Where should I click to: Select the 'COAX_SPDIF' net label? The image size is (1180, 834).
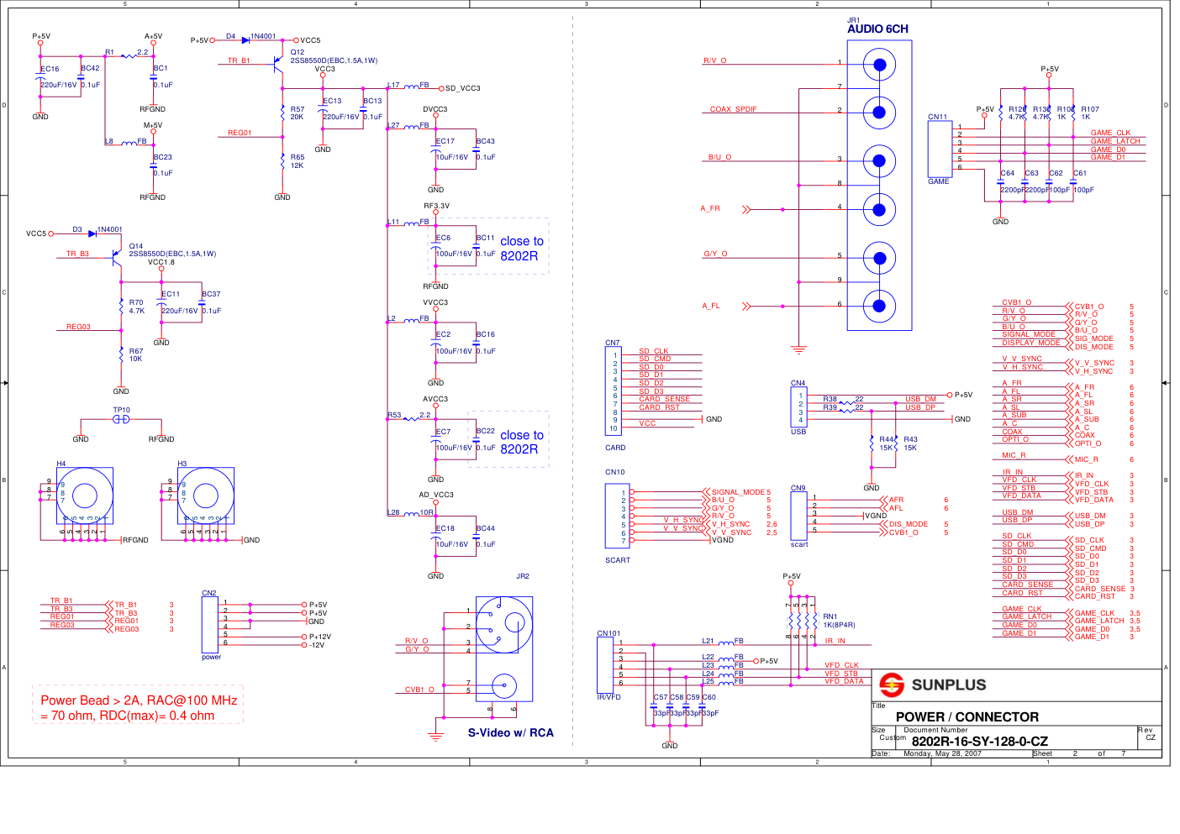click(733, 109)
